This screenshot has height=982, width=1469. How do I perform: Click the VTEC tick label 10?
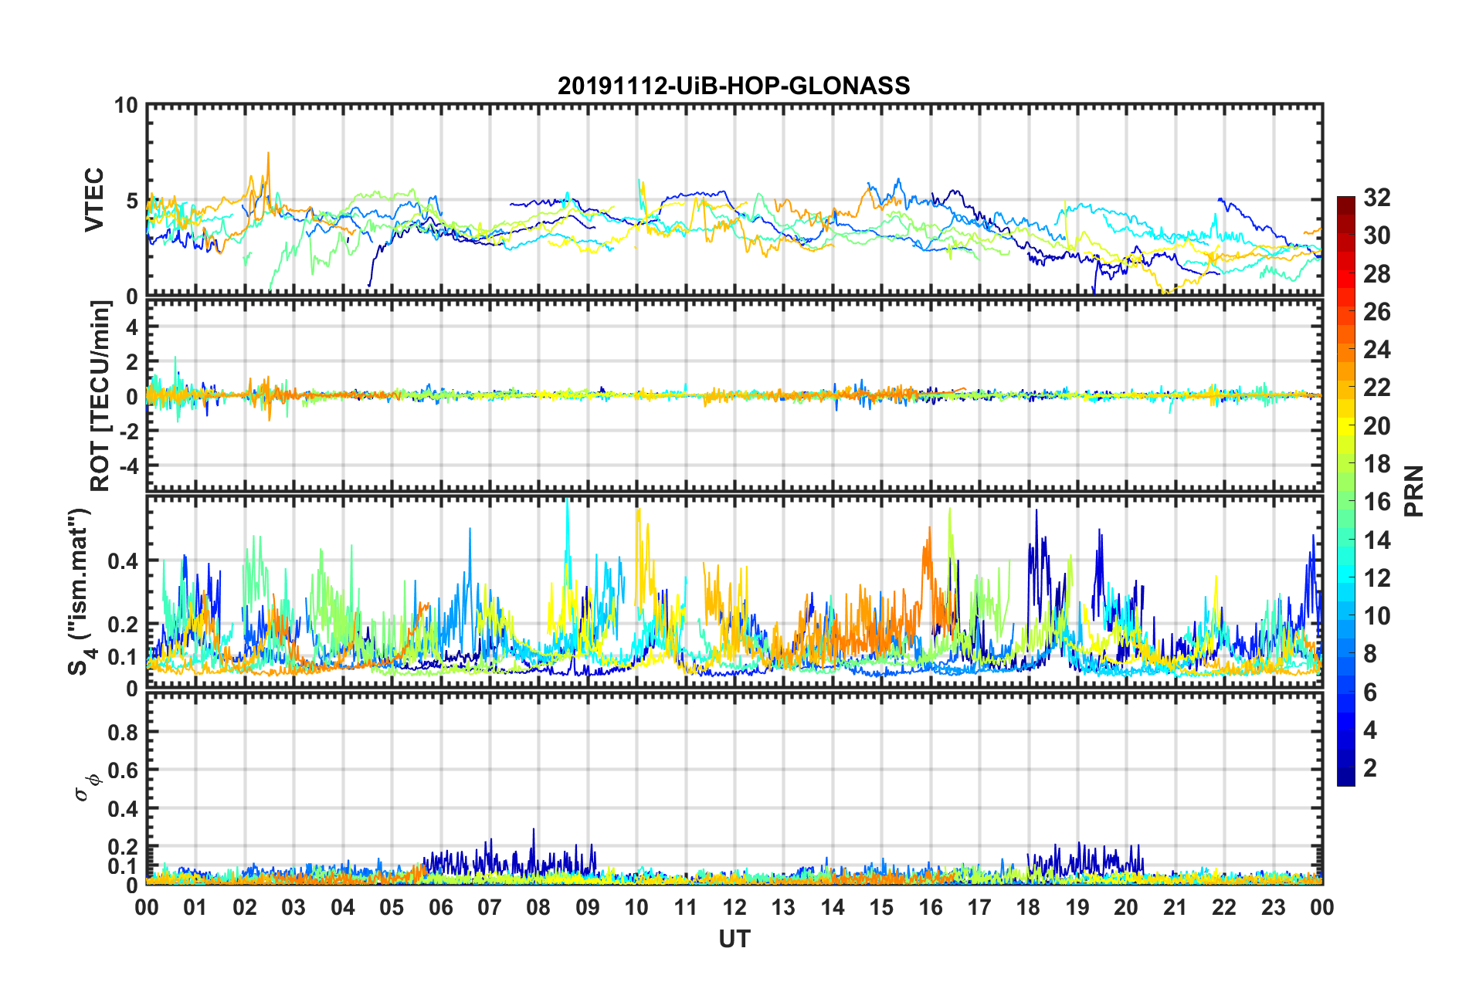pos(126,106)
